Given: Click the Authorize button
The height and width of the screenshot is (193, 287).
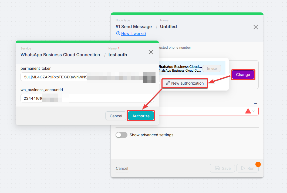Looking at the screenshot, I should click(x=141, y=115).
